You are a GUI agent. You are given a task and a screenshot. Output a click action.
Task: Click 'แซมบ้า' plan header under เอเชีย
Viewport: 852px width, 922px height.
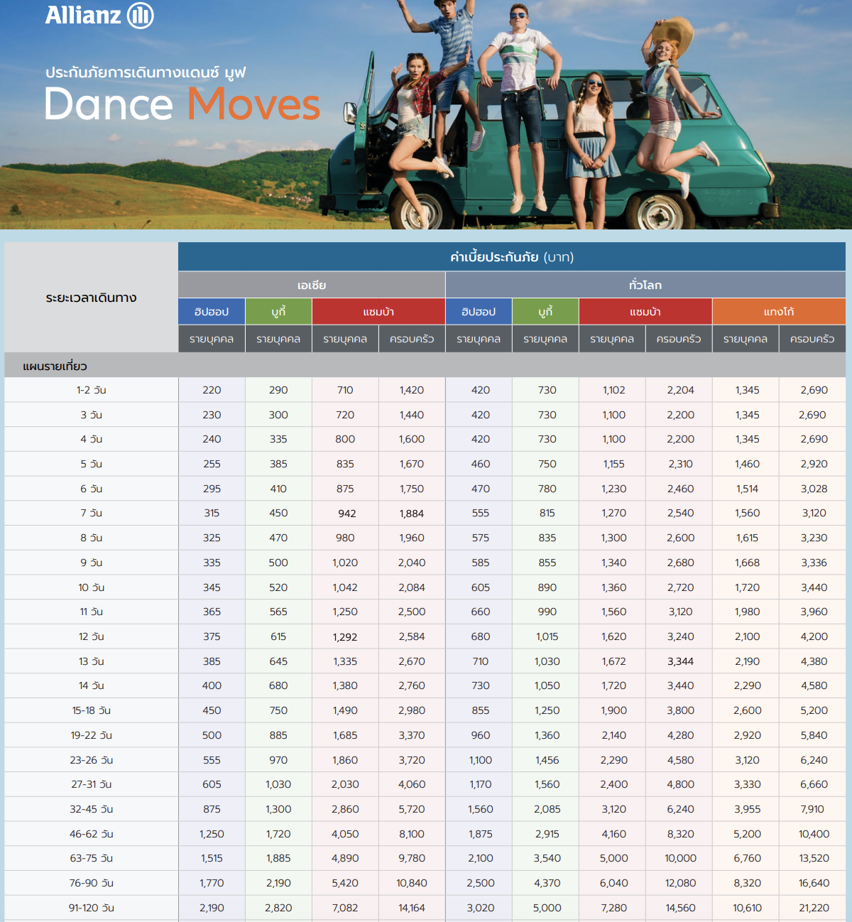pyautogui.click(x=378, y=312)
